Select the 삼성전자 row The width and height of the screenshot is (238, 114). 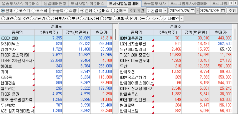[x=56, y=49]
